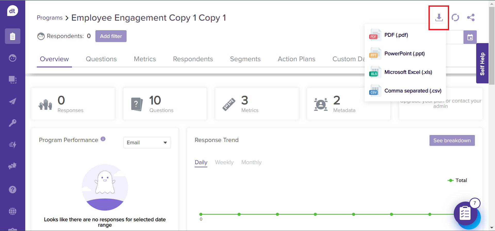Open the share icon
495x231 pixels.
tap(471, 18)
